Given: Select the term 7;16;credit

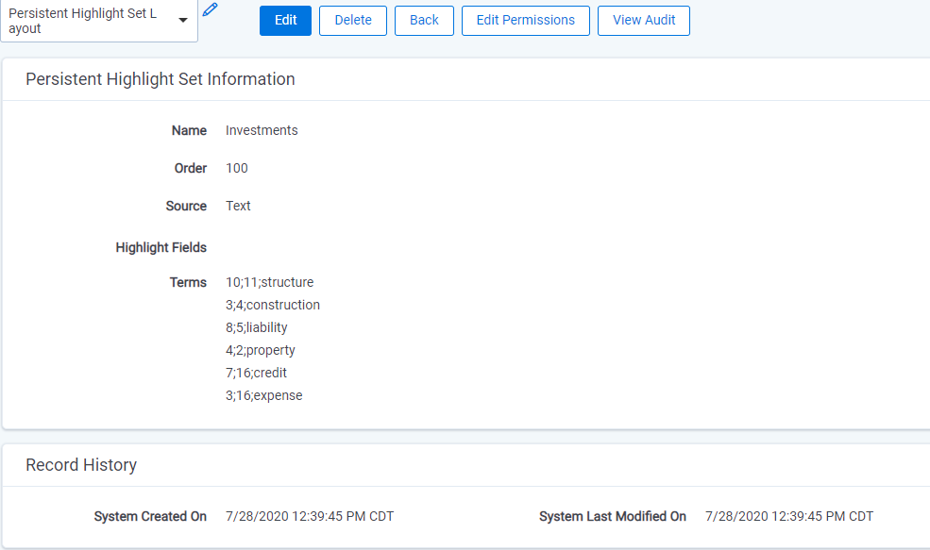Looking at the screenshot, I should click(x=256, y=373).
